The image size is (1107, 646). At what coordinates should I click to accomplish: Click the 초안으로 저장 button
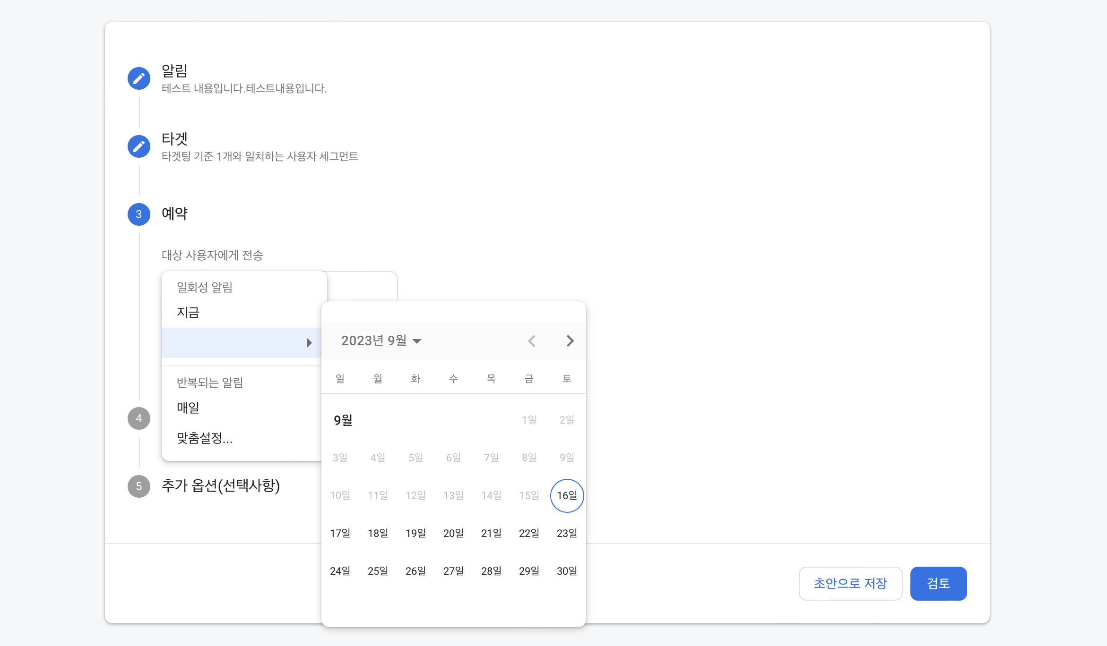(850, 584)
